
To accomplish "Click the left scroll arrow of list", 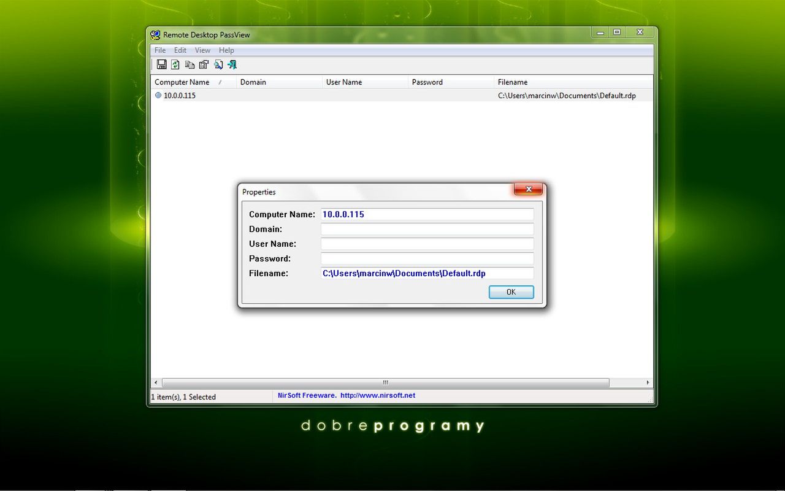I will tap(156, 382).
